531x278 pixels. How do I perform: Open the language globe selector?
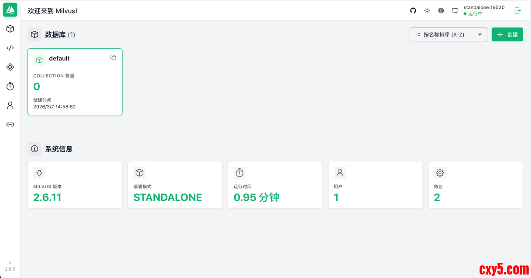[x=441, y=10]
